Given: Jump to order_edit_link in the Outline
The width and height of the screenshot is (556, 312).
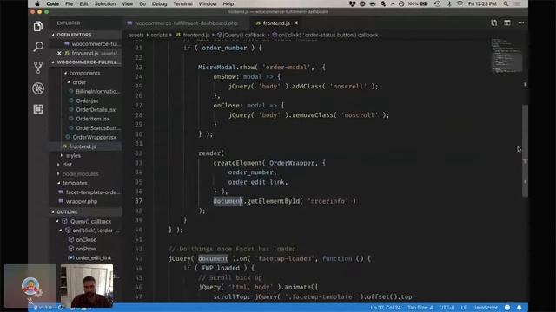Looking at the screenshot, I should click(x=93, y=258).
